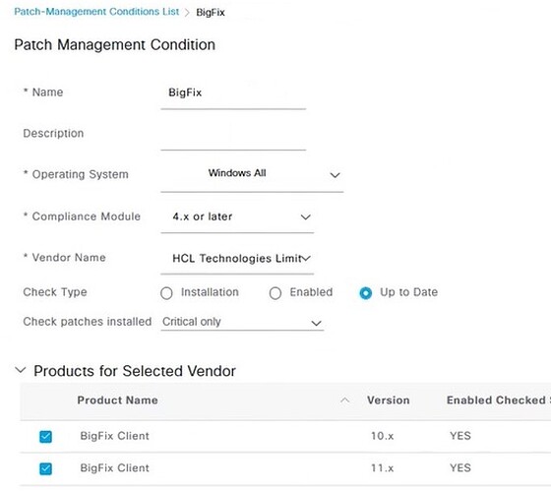This screenshot has height=492, width=551.
Task: Select the Installation check type
Action: [x=166, y=293]
